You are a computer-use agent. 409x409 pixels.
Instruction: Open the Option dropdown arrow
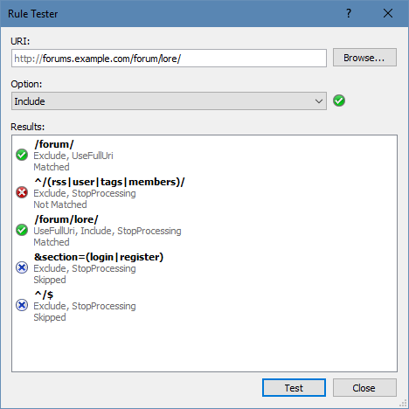(x=319, y=101)
